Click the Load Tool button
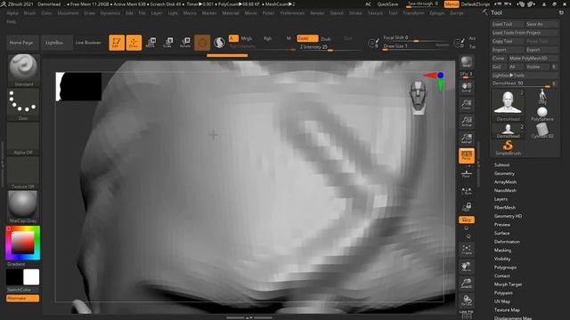The image size is (570, 320). coord(508,24)
